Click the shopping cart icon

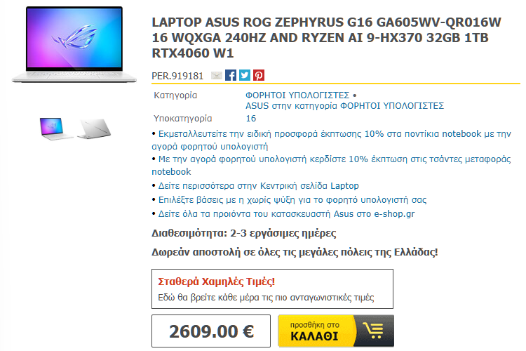point(375,331)
